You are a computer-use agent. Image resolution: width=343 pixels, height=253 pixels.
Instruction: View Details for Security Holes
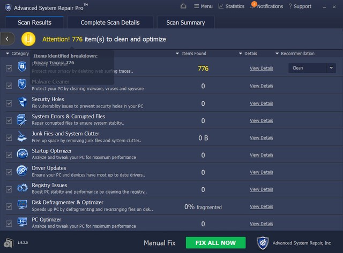click(262, 103)
